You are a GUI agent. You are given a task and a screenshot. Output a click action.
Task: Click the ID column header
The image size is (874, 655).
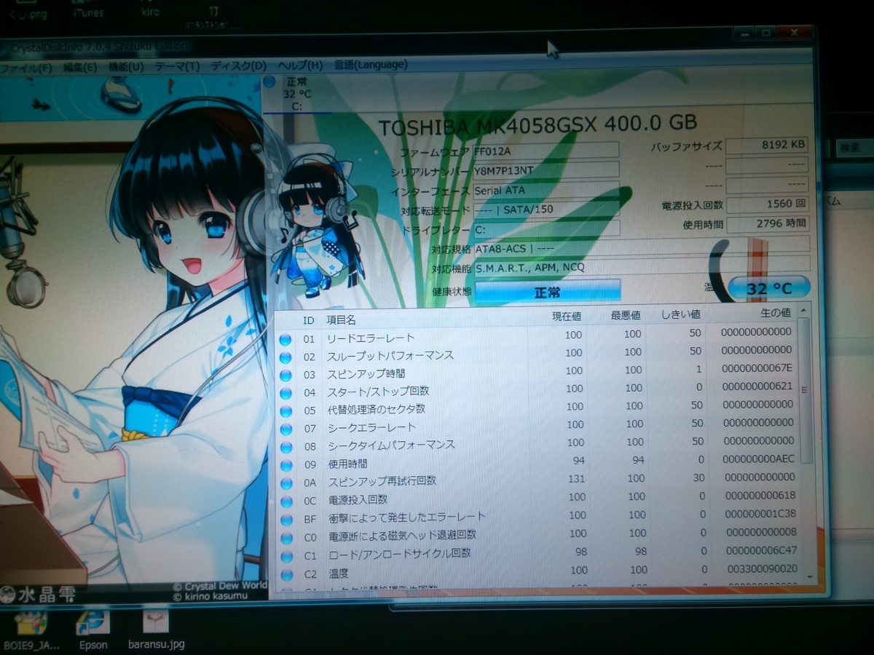coord(308,319)
